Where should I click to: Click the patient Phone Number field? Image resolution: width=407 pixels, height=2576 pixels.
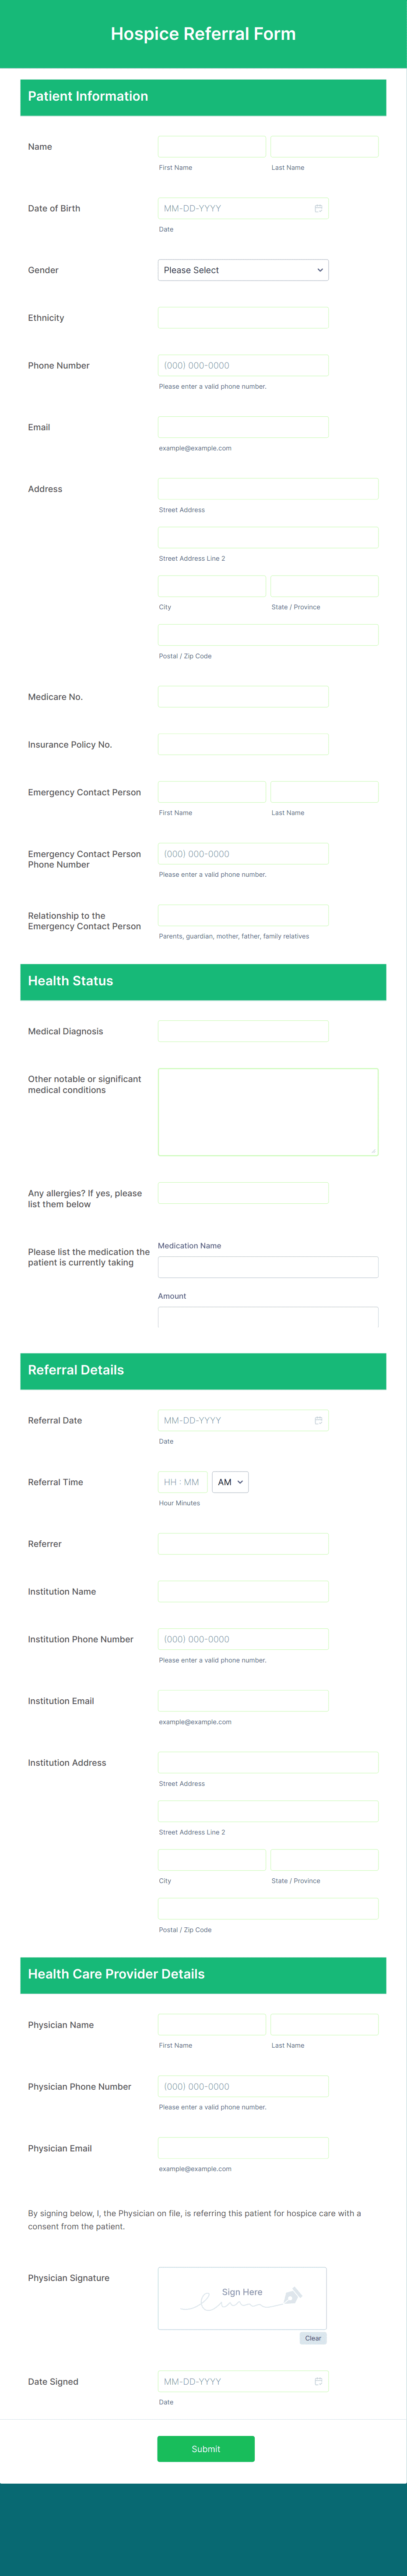click(x=243, y=365)
